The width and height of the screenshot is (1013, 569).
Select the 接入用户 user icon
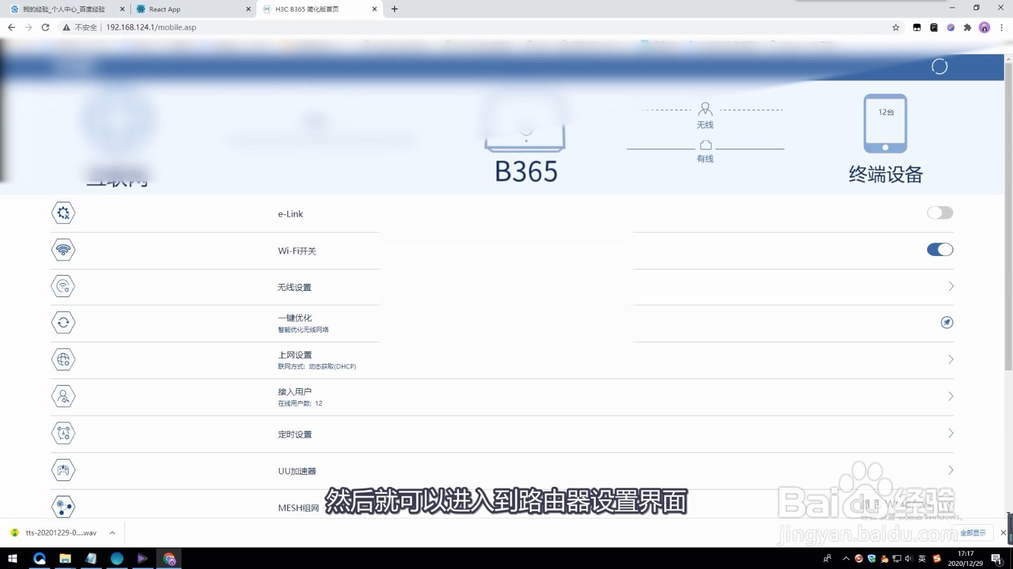(63, 396)
